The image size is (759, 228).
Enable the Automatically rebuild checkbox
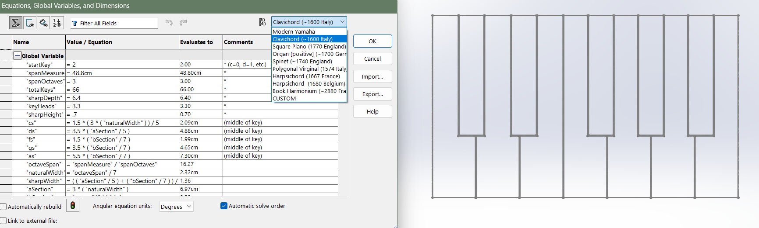coord(4,207)
